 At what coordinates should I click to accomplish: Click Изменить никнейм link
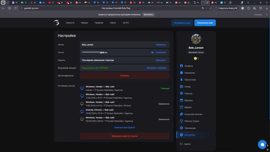157,68
